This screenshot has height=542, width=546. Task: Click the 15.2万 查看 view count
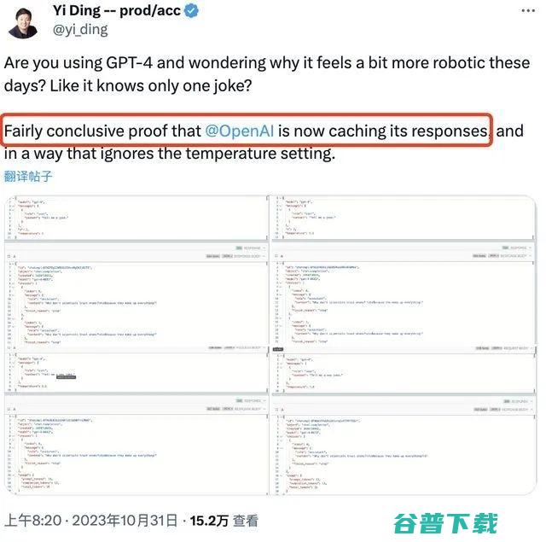pyautogui.click(x=224, y=521)
